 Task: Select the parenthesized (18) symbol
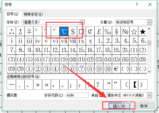click(142, 59)
